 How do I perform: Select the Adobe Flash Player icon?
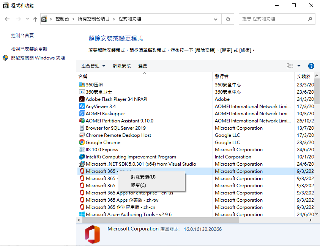click(82, 99)
